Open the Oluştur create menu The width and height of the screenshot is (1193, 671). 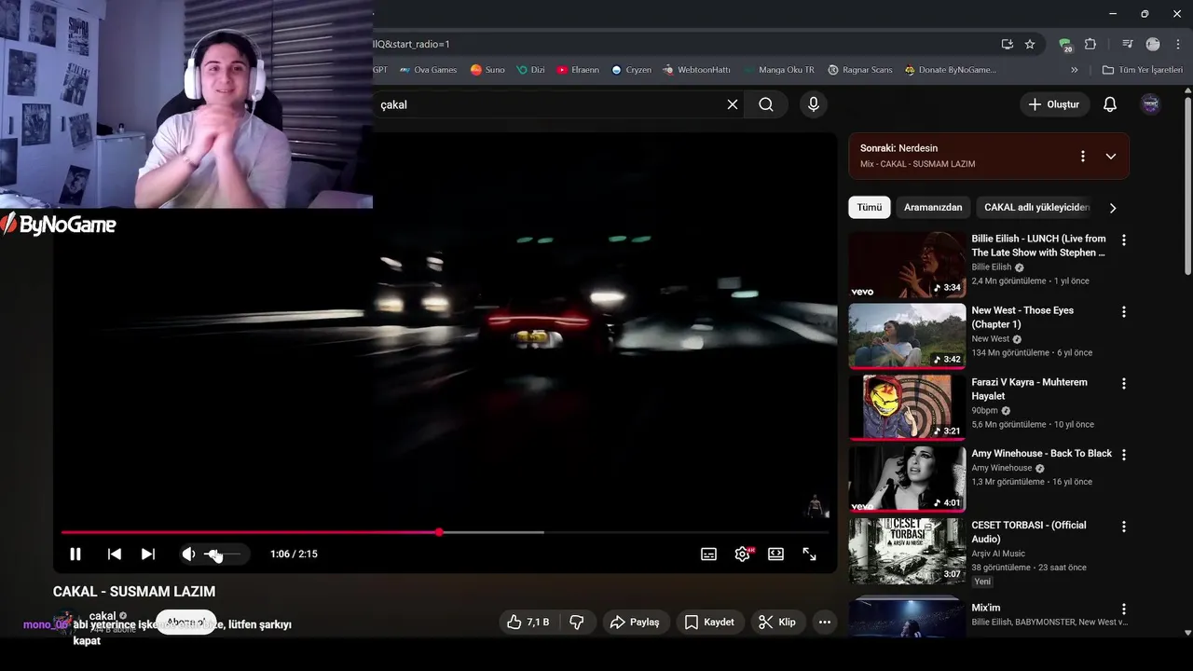(1054, 104)
